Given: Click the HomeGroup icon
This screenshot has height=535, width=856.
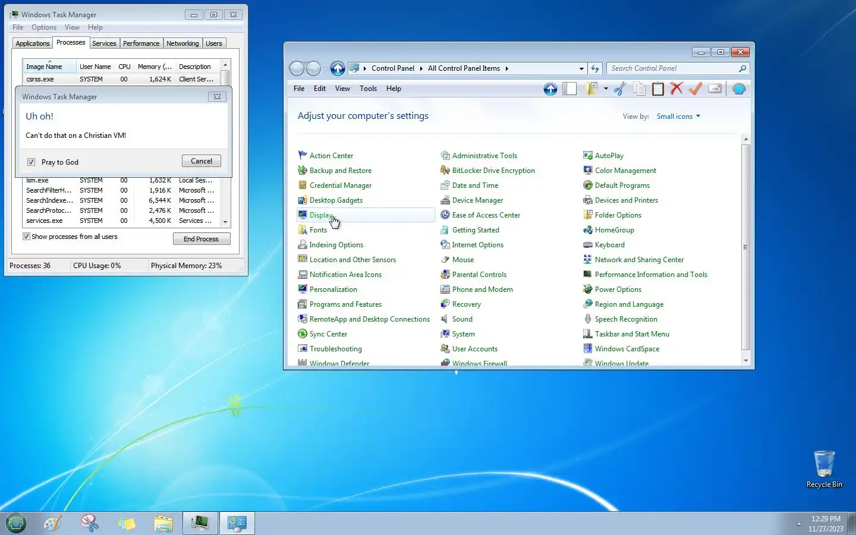Looking at the screenshot, I should click(588, 229).
